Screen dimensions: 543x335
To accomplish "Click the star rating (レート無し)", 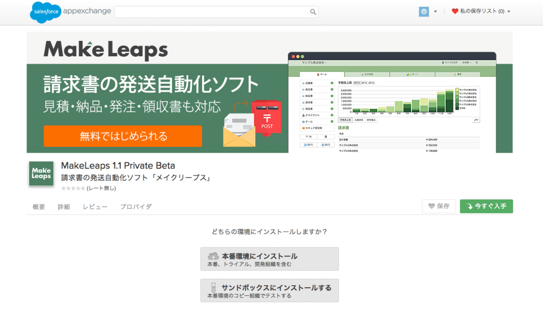I will (x=89, y=188).
